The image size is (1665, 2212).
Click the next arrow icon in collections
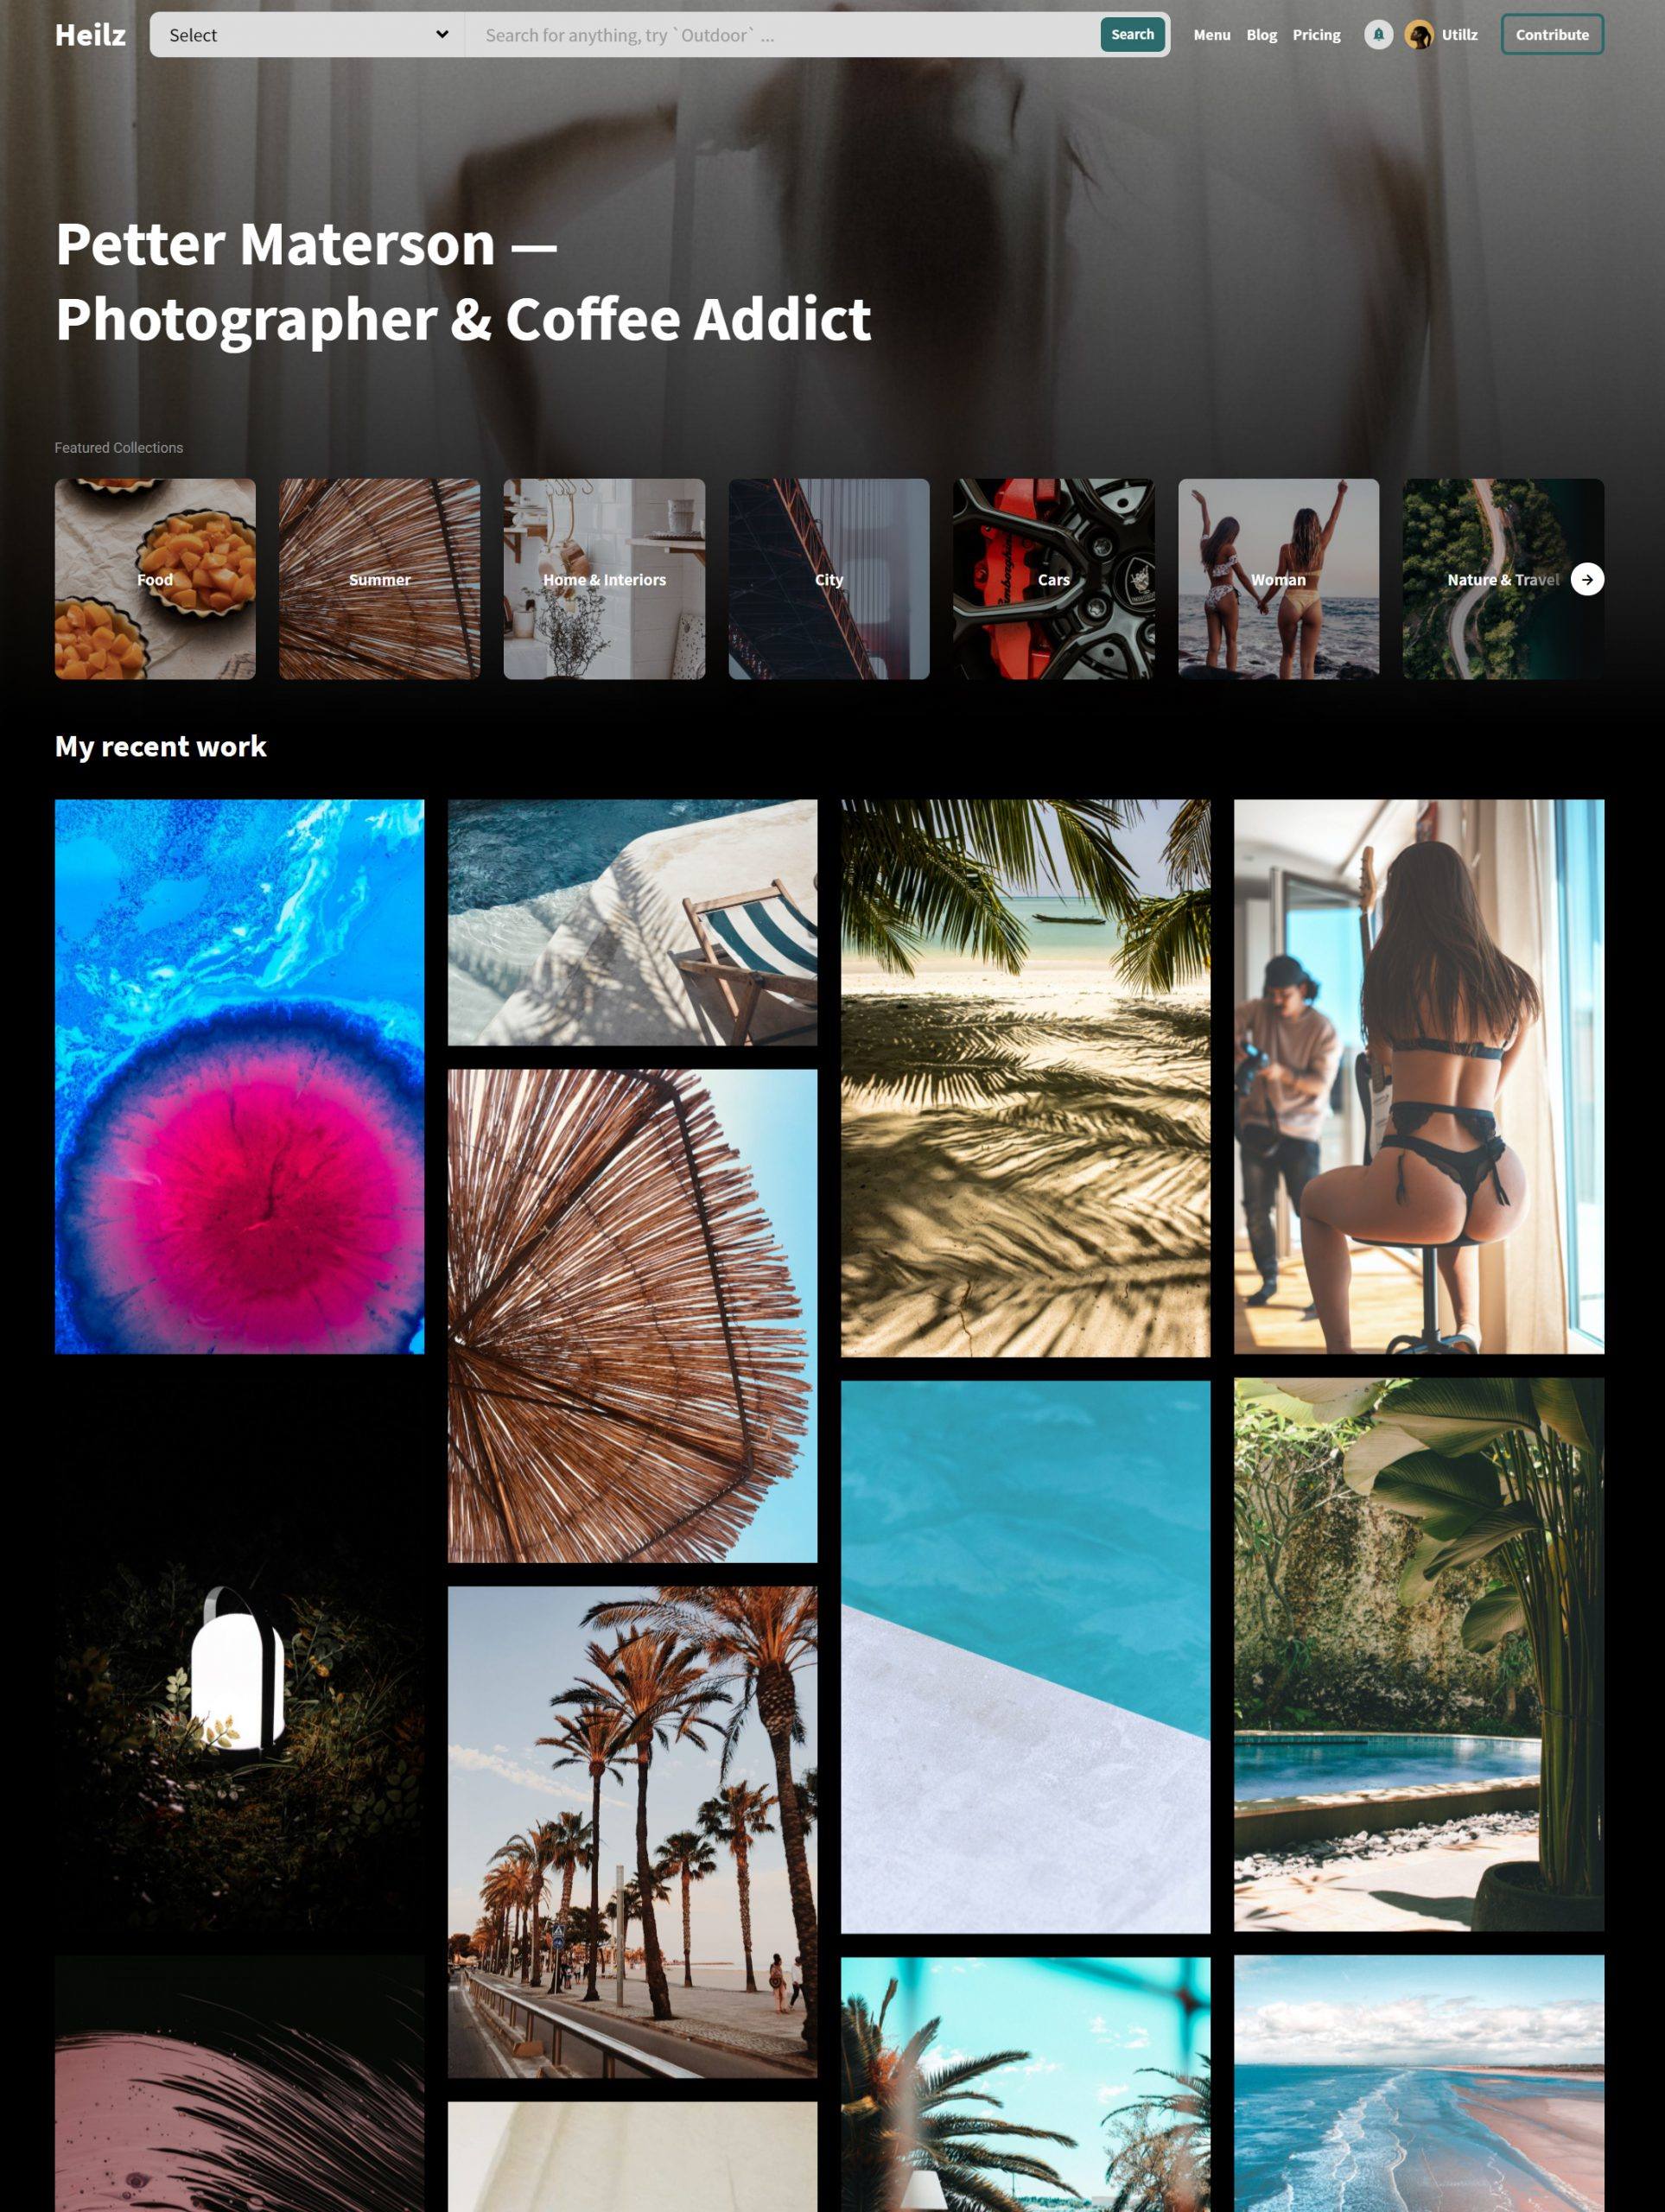point(1586,577)
